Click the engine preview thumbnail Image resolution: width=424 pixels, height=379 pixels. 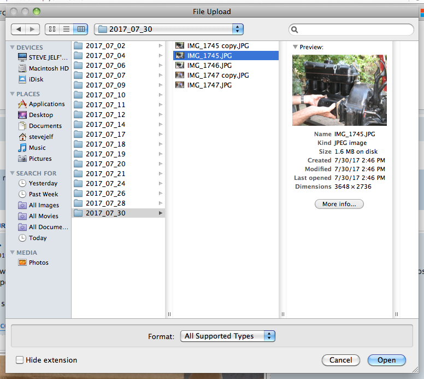click(339, 90)
